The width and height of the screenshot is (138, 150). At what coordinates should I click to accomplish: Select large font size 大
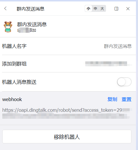click(x=102, y=9)
